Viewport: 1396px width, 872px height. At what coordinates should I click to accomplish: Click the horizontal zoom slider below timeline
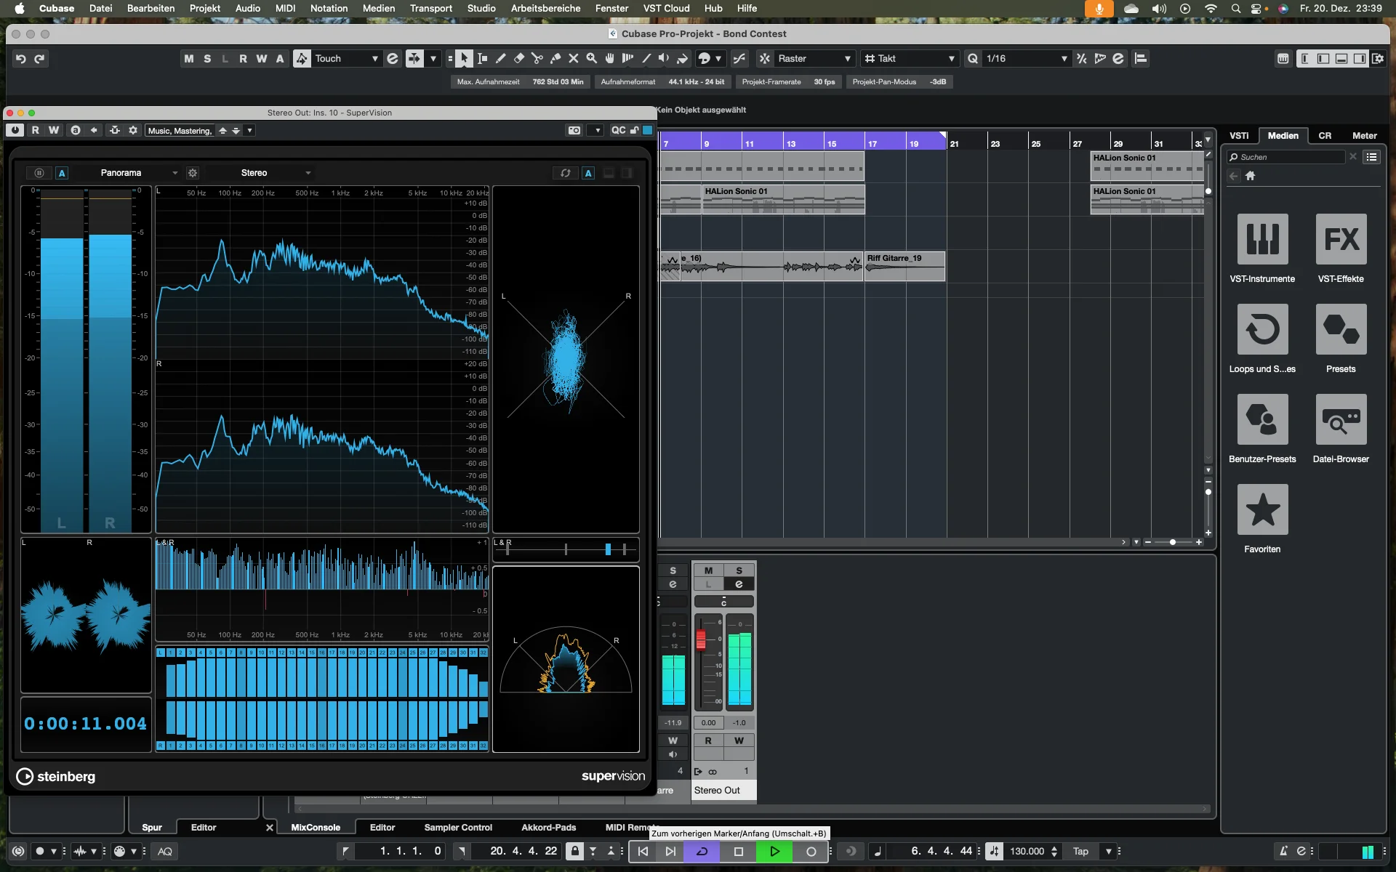click(1173, 542)
